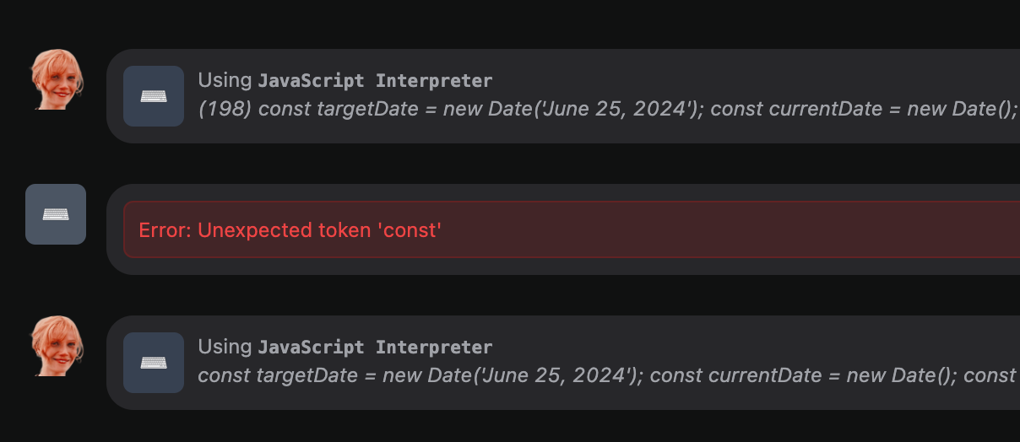The height and width of the screenshot is (442, 1020).
Task: Click 'targetDate' in the first code line
Action: (359, 110)
